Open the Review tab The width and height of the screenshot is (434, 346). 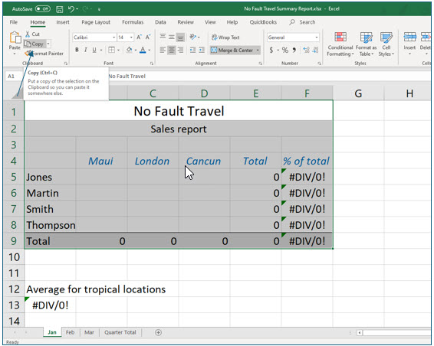click(x=186, y=22)
